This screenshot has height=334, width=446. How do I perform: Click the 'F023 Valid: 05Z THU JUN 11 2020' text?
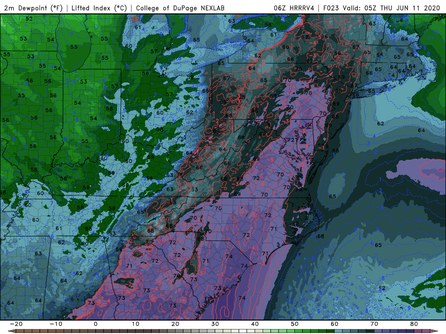pos(381,8)
